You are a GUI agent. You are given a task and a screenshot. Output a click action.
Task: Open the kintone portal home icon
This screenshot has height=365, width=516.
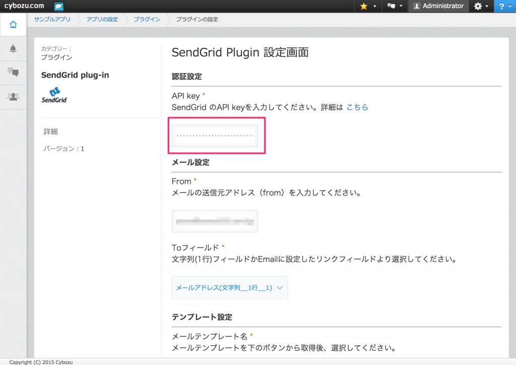(x=13, y=24)
